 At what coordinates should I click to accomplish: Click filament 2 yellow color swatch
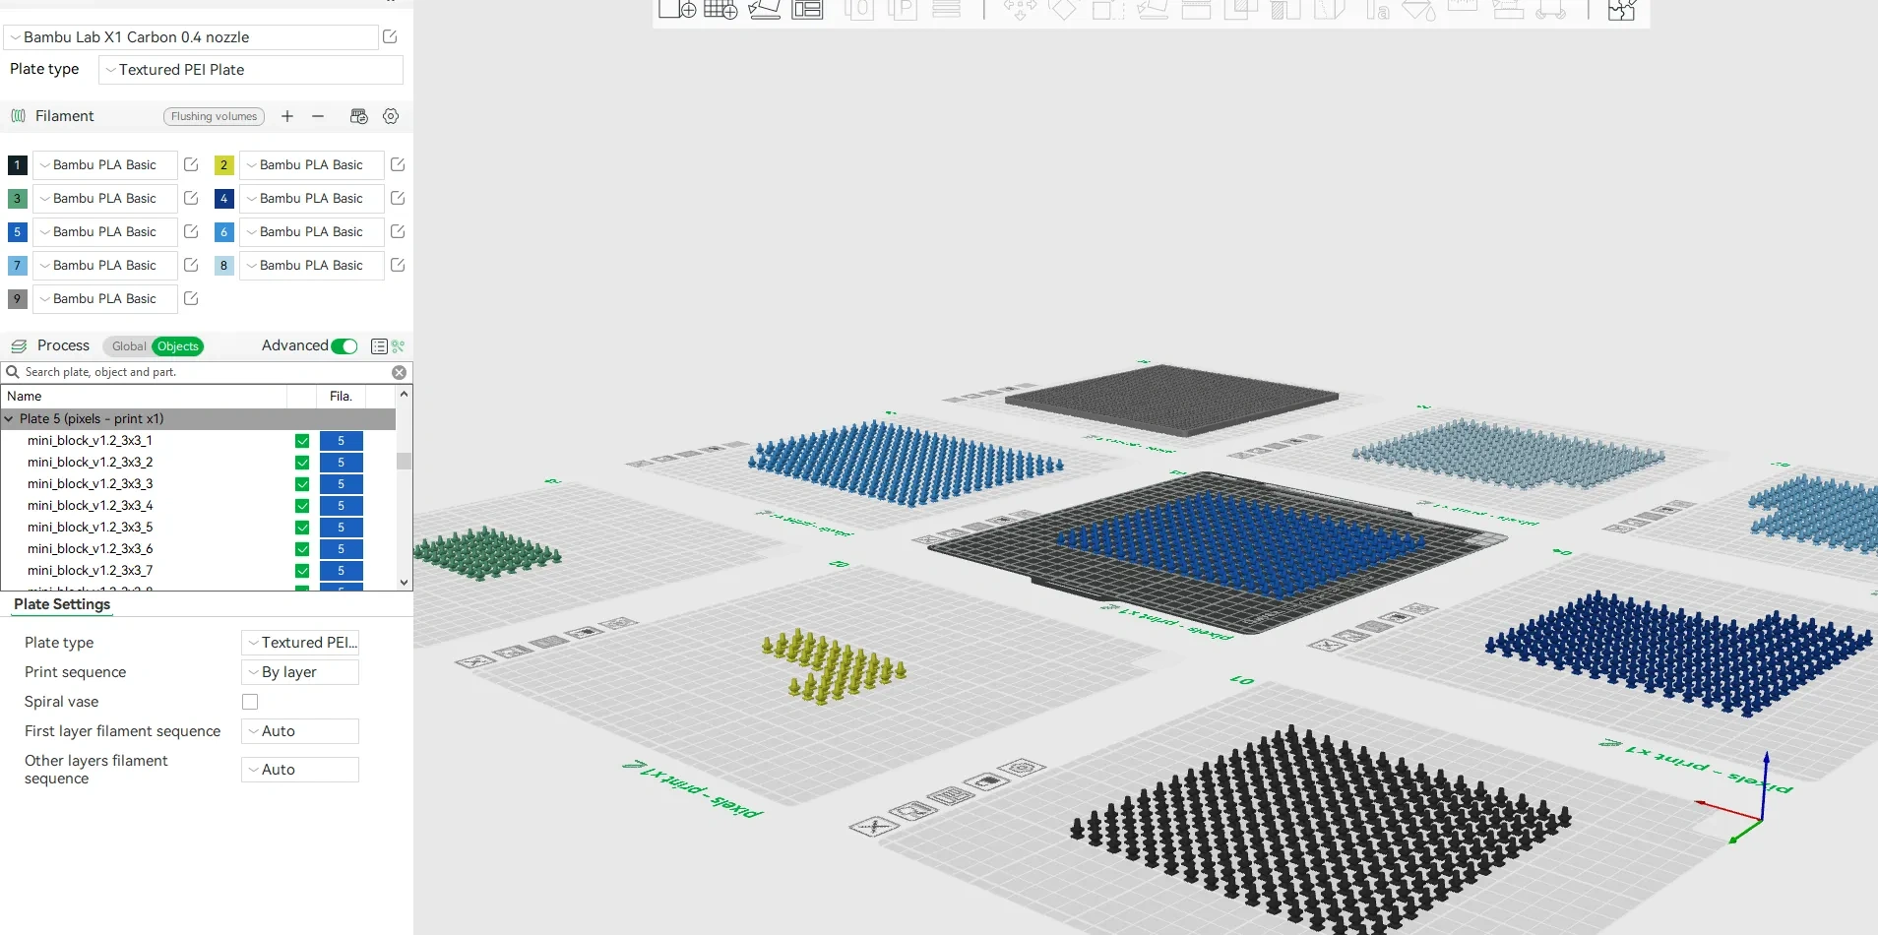pos(224,165)
